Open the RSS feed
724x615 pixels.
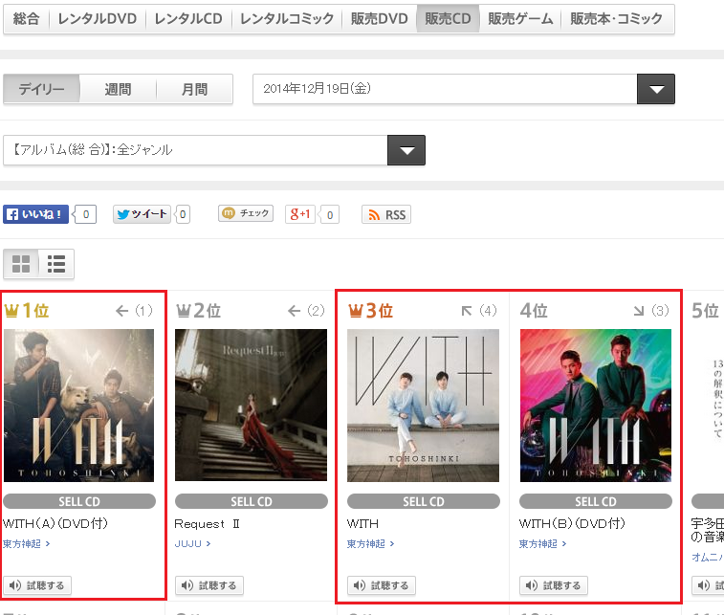point(386,215)
